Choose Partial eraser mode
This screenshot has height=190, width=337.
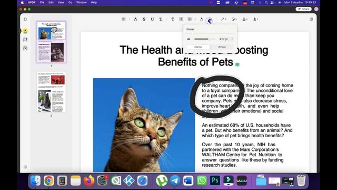coord(198,47)
